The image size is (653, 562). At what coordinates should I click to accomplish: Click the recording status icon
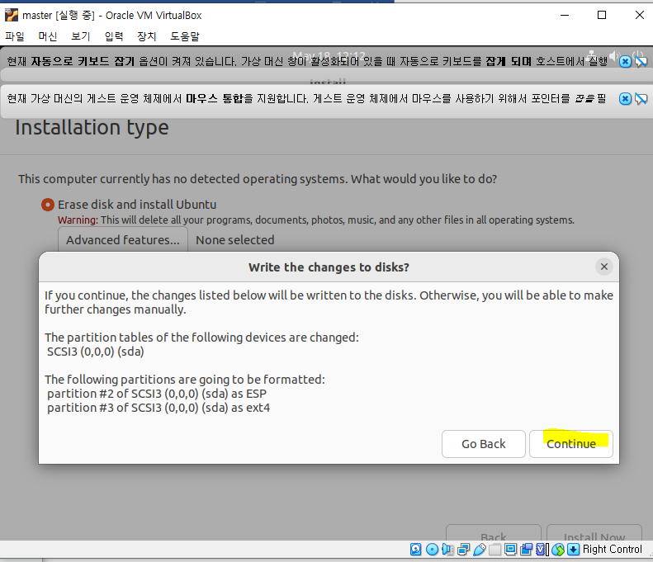coord(527,549)
